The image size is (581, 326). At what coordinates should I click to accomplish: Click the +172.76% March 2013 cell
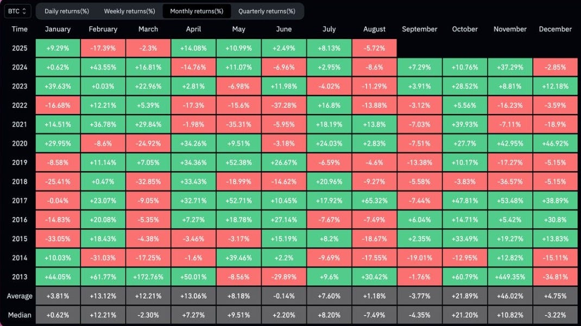[x=148, y=277]
